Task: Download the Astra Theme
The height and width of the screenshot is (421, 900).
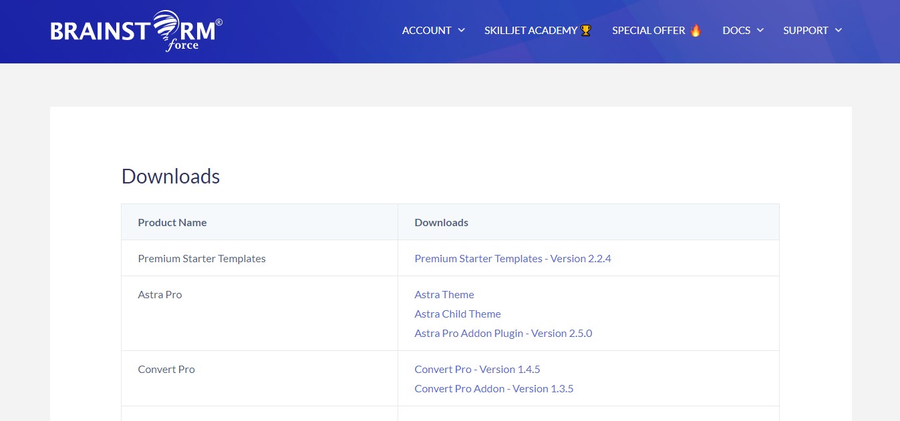Action: [444, 294]
